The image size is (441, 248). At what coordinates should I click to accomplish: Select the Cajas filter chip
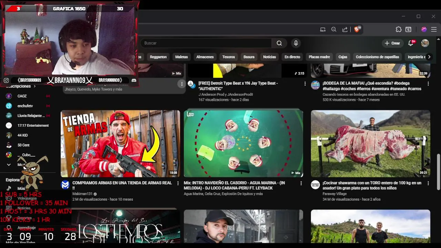343,57
